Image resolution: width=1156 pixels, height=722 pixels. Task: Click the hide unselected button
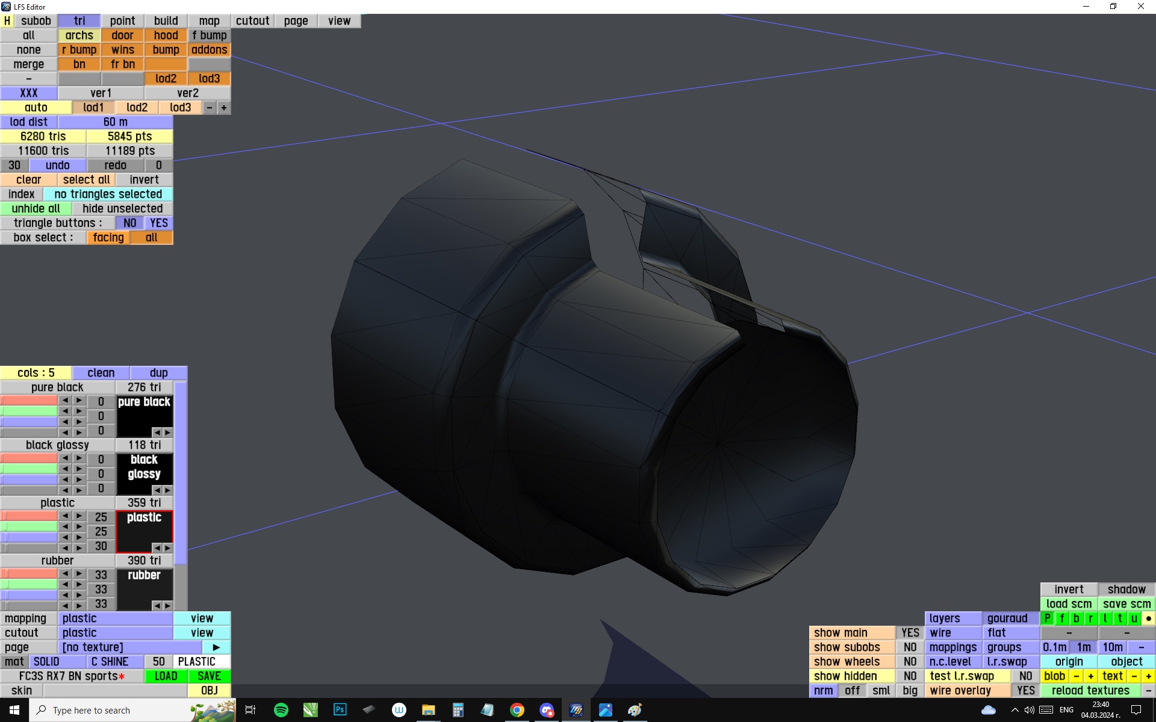122,208
